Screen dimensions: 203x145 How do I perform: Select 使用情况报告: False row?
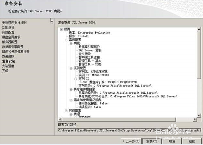click(93, 103)
